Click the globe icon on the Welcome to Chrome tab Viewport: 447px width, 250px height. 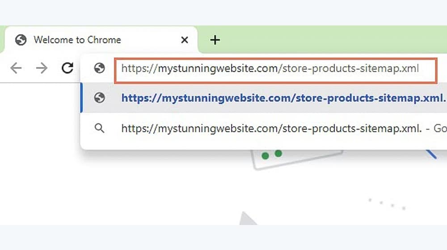[21, 40]
